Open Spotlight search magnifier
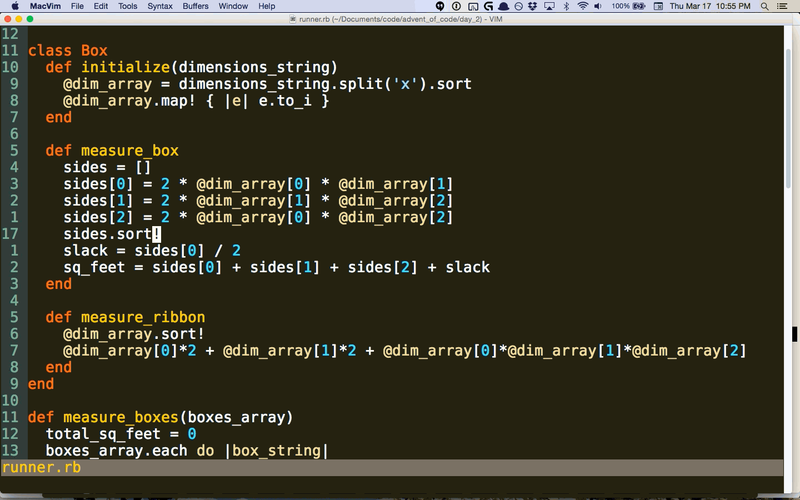This screenshot has height=500, width=800. pyautogui.click(x=764, y=6)
